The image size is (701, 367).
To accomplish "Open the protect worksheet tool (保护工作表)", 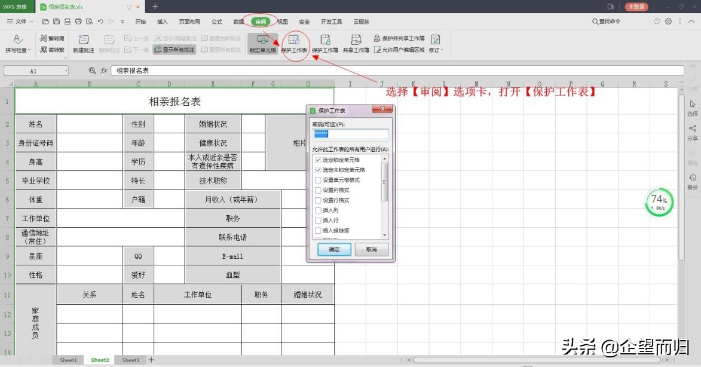I will [x=293, y=44].
